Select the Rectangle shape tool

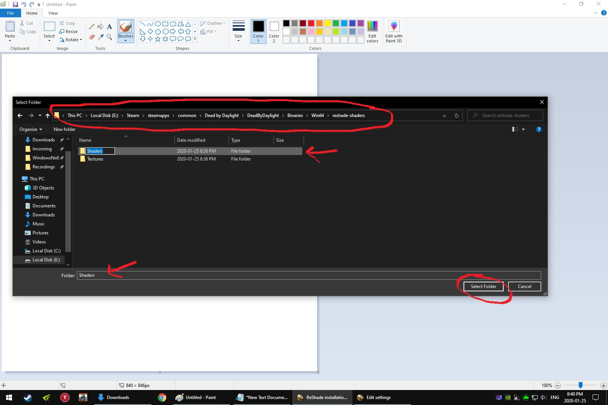166,24
